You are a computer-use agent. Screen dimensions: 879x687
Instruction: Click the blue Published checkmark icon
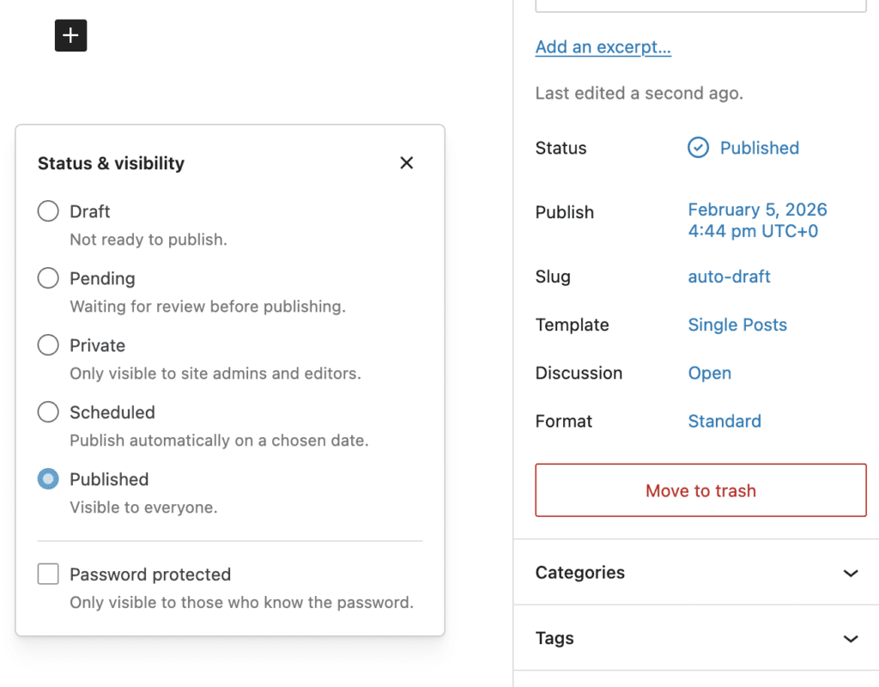pyautogui.click(x=698, y=148)
